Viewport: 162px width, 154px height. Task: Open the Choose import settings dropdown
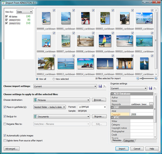pyautogui.click(x=65, y=86)
